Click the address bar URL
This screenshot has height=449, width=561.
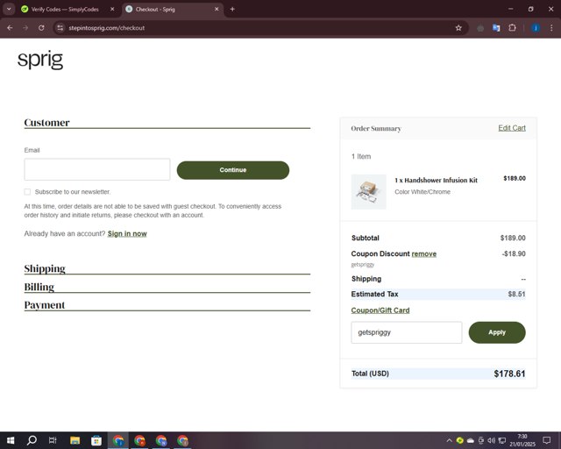point(107,28)
